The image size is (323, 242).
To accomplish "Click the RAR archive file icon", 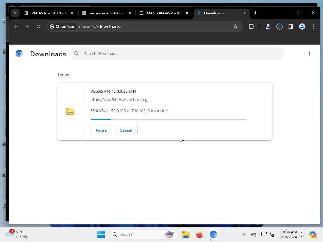I will point(70,111).
